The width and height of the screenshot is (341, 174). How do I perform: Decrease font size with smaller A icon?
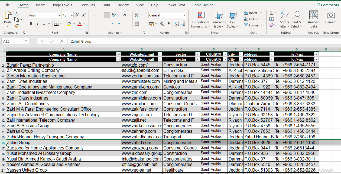[x=84, y=15]
